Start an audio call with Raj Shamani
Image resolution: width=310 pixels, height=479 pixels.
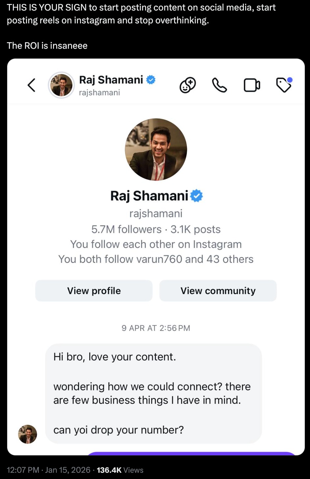[220, 85]
